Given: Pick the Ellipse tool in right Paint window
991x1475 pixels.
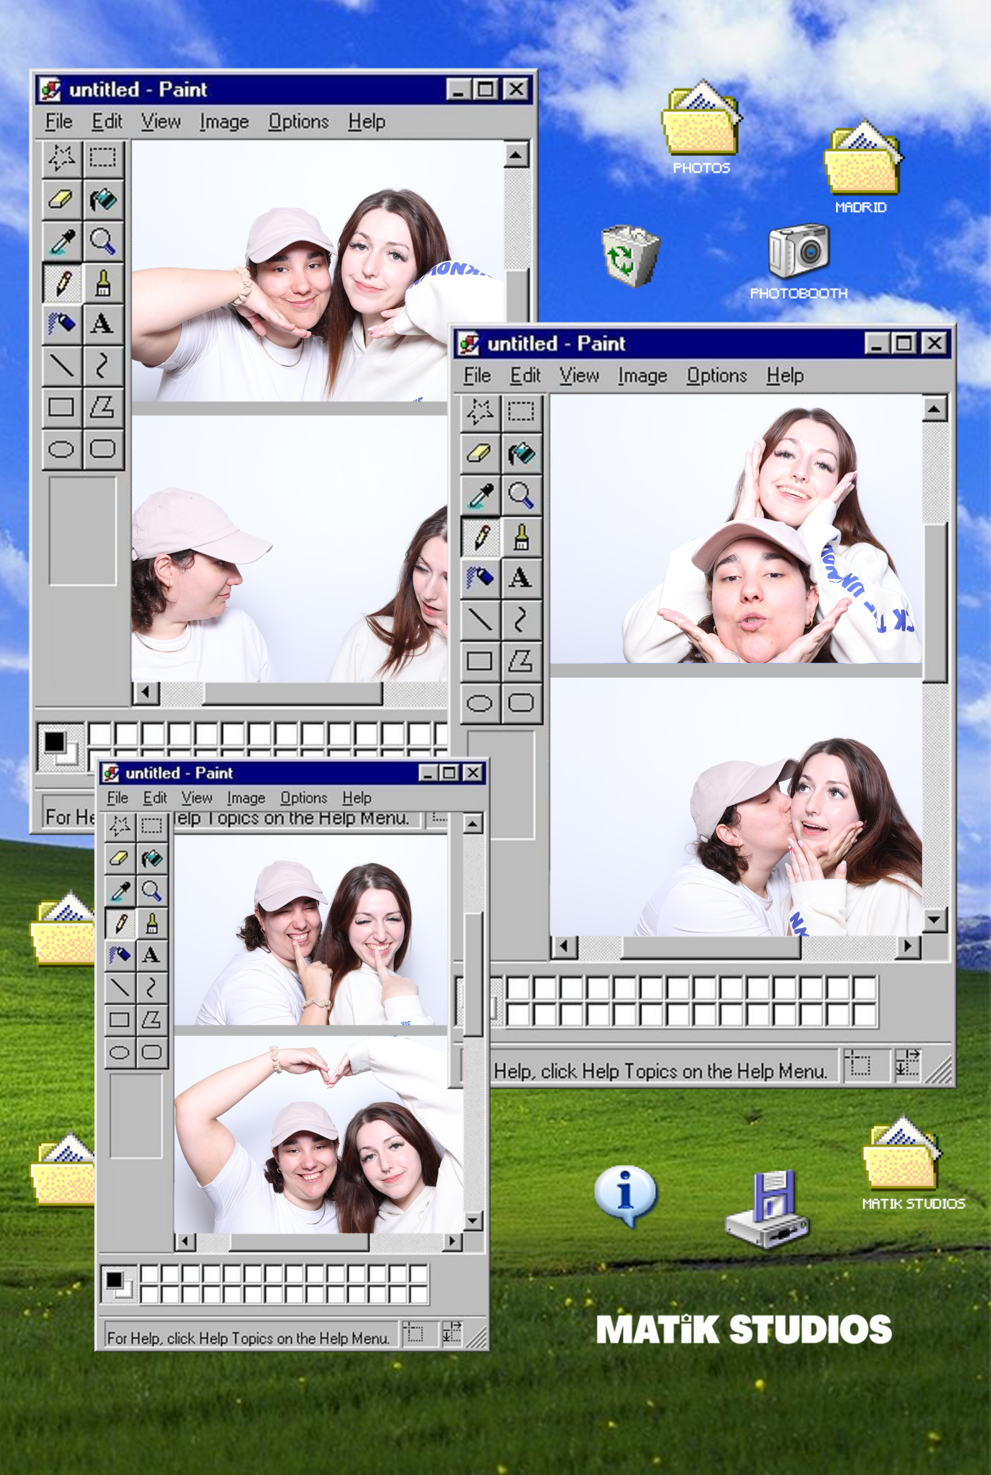Looking at the screenshot, I should pos(480,702).
